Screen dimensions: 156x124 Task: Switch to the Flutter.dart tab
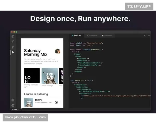click(92, 35)
